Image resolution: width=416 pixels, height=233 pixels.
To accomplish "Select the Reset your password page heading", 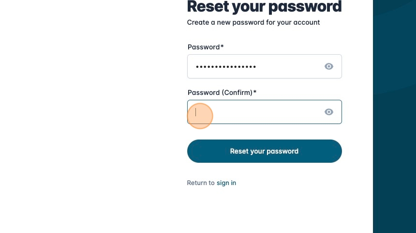I will click(264, 7).
